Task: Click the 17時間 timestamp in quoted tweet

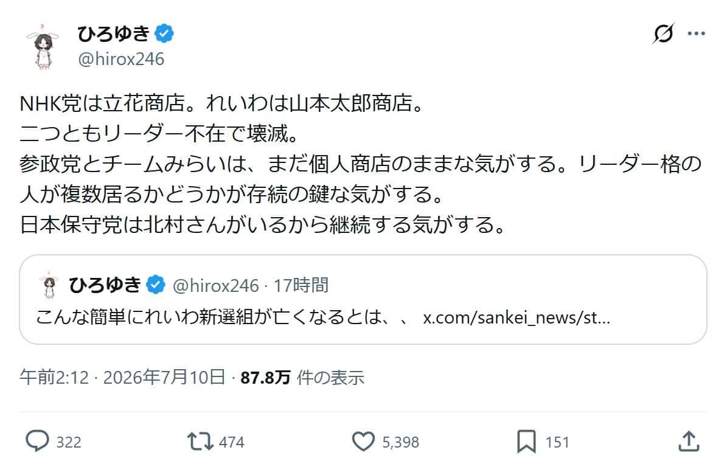Action: click(301, 285)
